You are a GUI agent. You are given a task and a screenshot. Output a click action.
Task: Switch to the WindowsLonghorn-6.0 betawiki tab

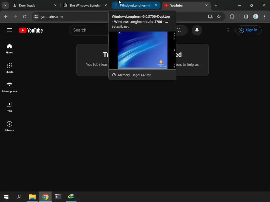click(x=136, y=5)
